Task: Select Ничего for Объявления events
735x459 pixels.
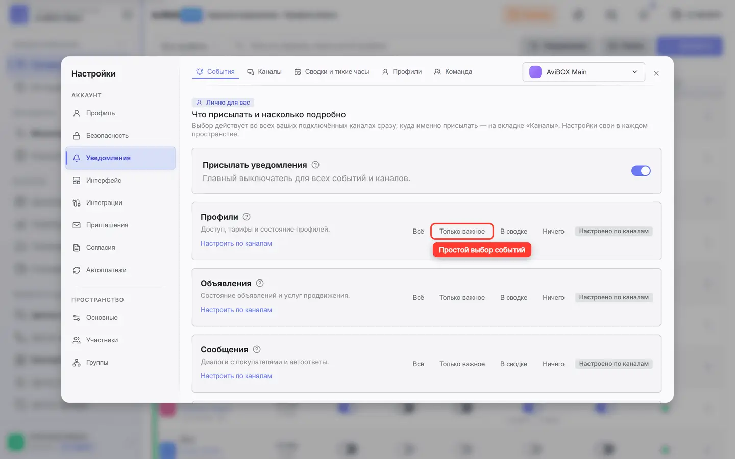Action: click(553, 297)
